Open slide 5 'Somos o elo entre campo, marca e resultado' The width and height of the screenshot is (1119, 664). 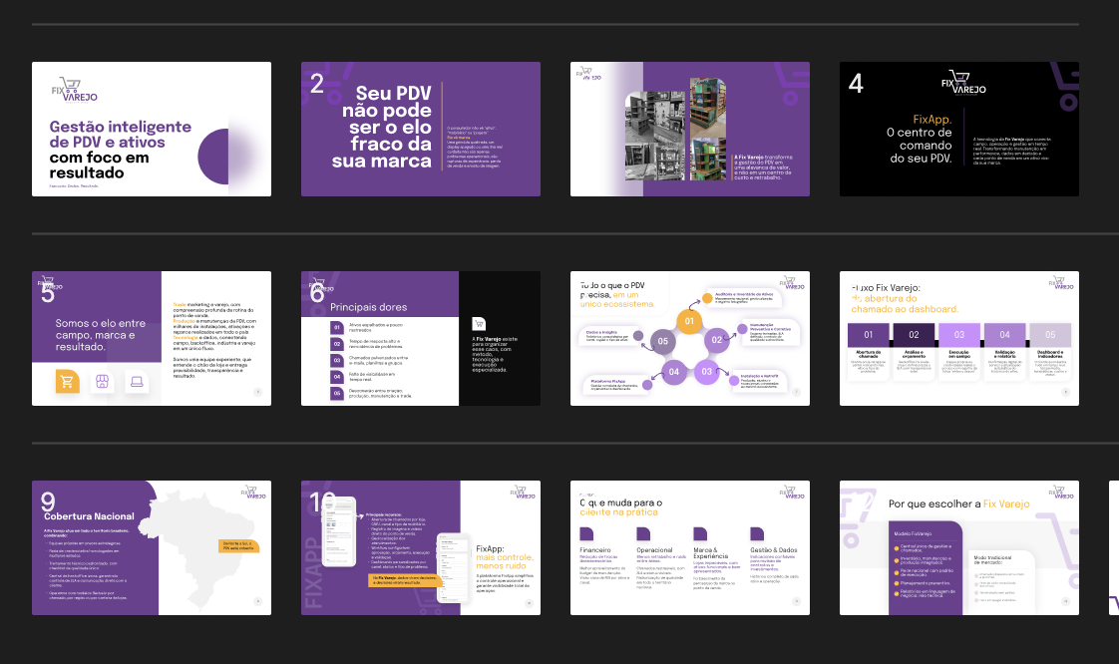pyautogui.click(x=152, y=338)
